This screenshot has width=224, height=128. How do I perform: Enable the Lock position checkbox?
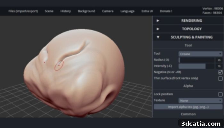(220, 94)
